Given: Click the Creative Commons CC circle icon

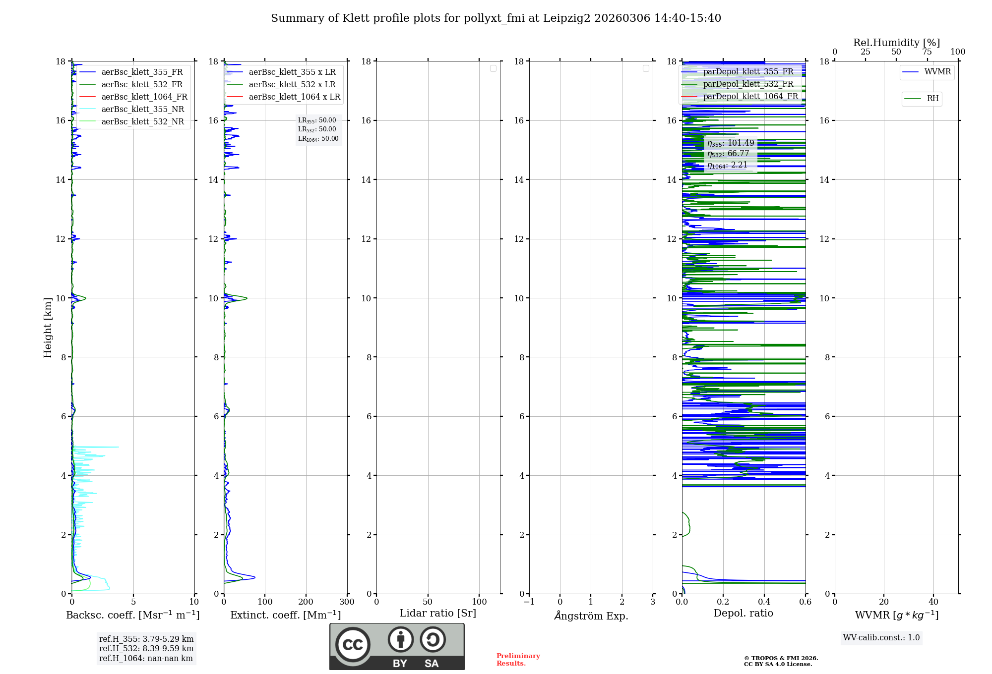Looking at the screenshot, I should click(x=353, y=644).
